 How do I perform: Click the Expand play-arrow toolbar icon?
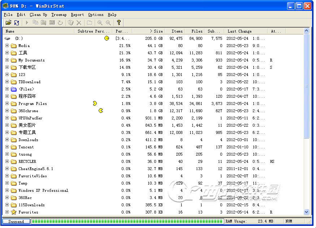click(27, 22)
